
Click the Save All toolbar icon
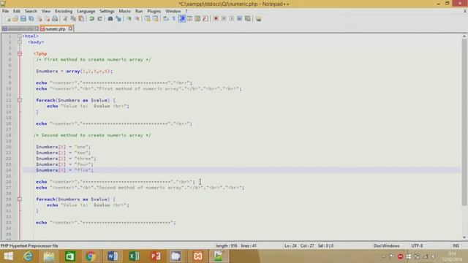(x=31, y=19)
